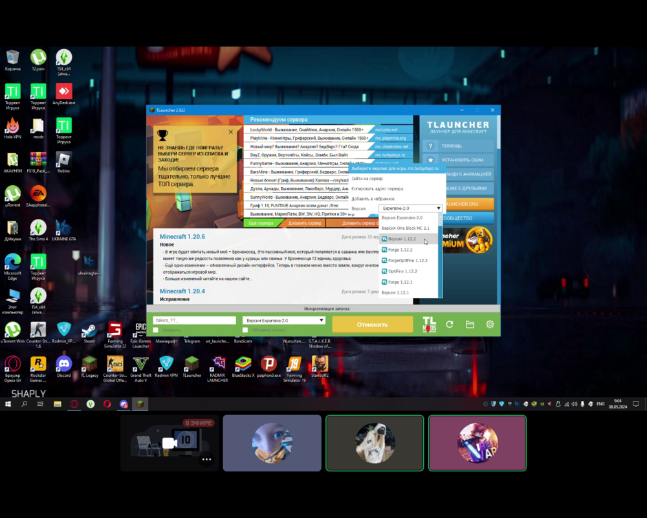Open the RADMIR LAUNCHER shortcut
This screenshot has height=518, width=647.
[x=217, y=369]
